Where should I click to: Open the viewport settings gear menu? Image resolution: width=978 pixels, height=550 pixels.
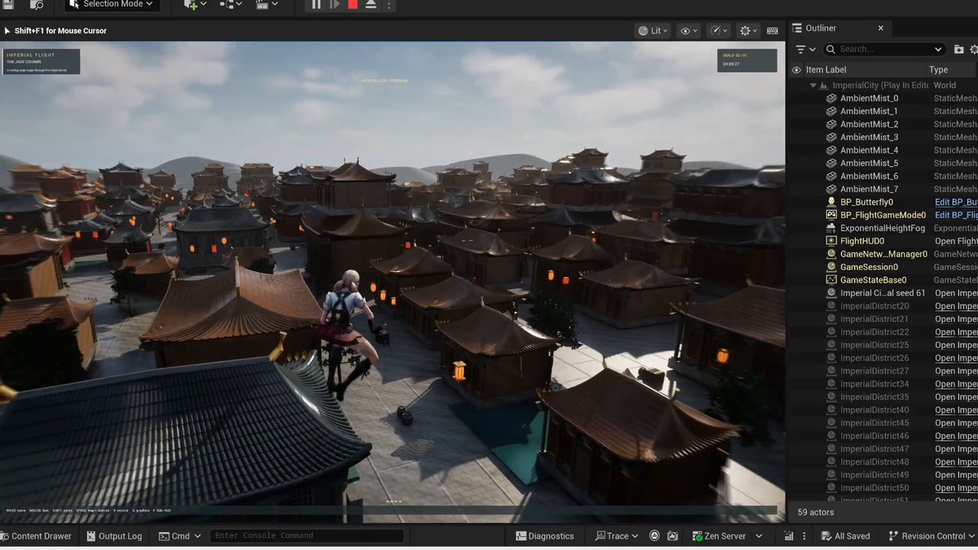tap(748, 31)
